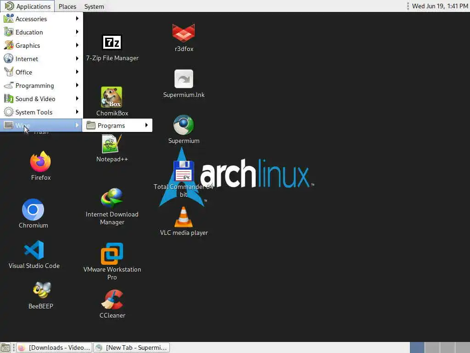Screen dimensions: 470x353
Task: Open Firefox desktop icon
Action: pyautogui.click(x=40, y=162)
